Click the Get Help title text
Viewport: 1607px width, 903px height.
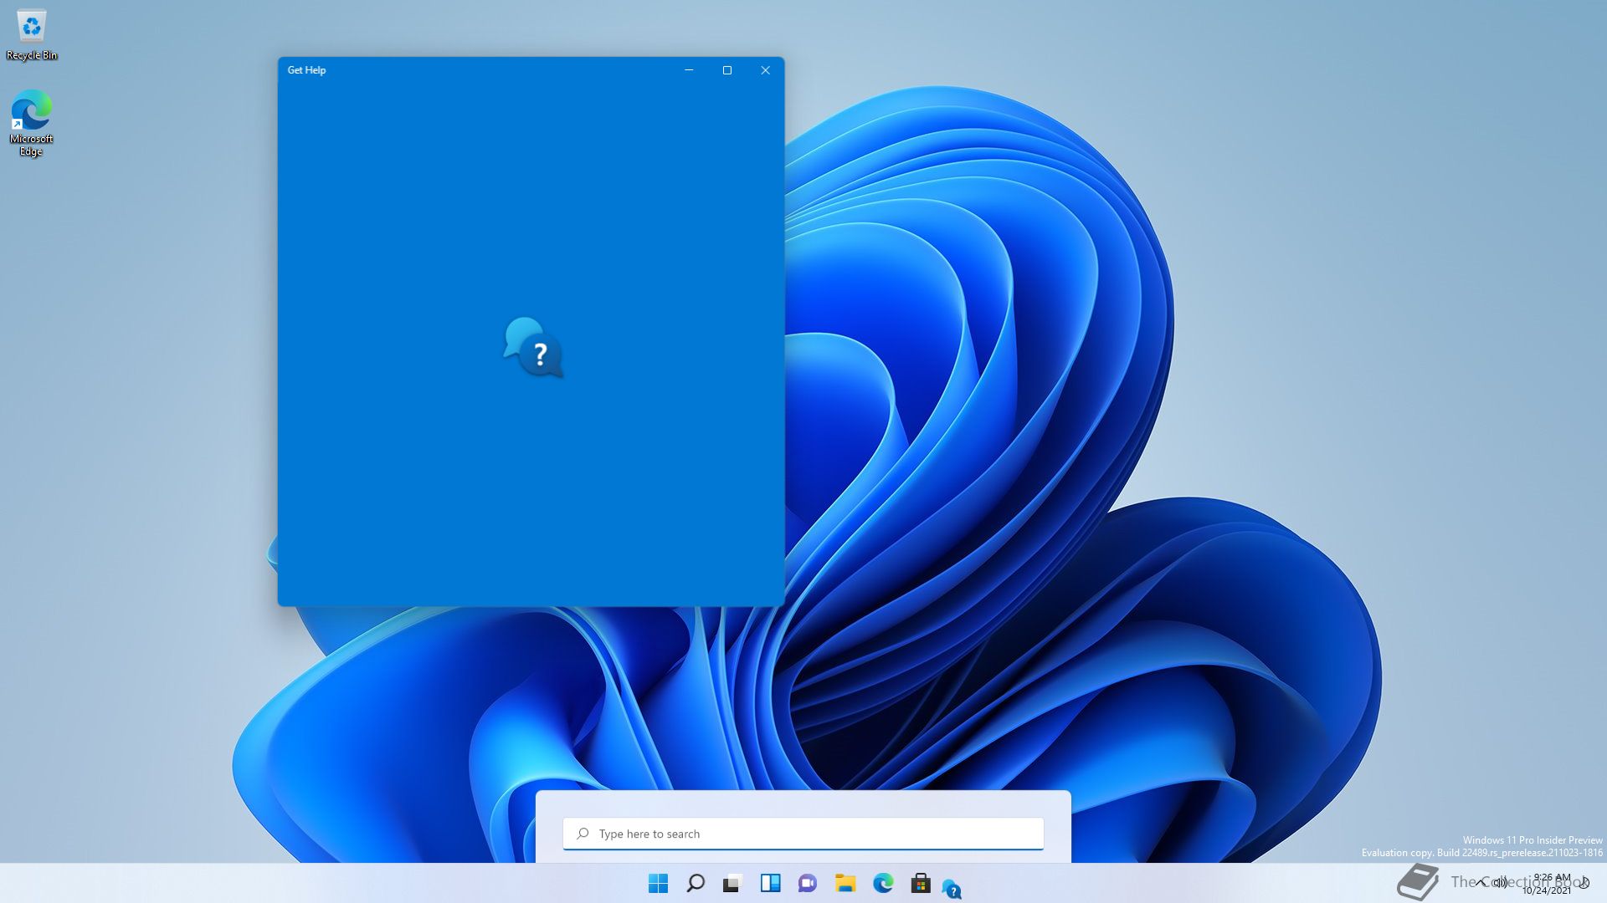point(306,70)
